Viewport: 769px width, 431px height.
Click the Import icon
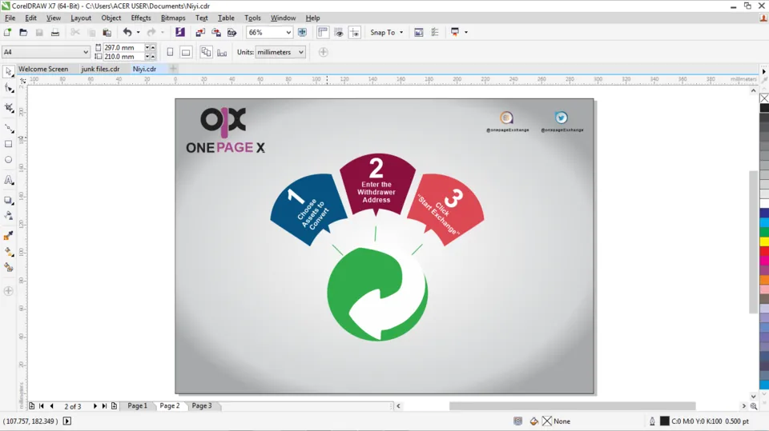pyautogui.click(x=200, y=32)
